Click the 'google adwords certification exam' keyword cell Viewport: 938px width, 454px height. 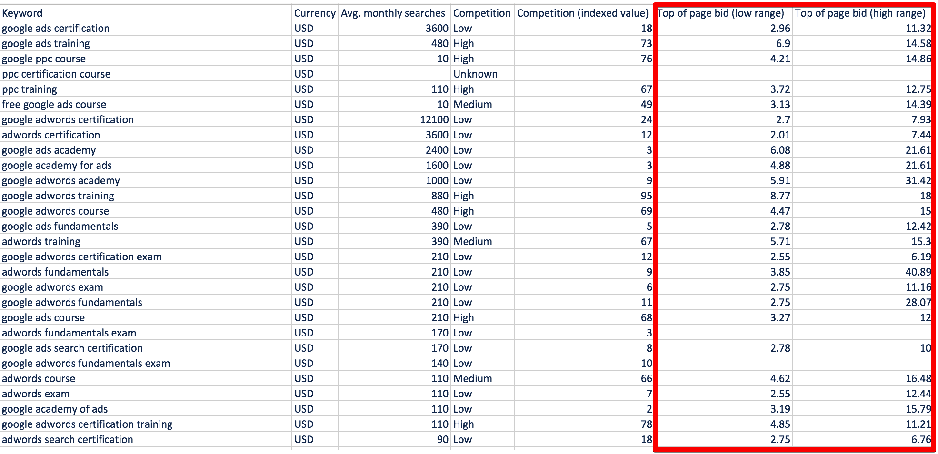146,257
